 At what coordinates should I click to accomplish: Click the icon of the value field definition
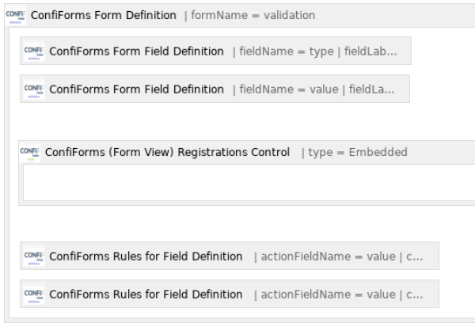pyautogui.click(x=34, y=89)
